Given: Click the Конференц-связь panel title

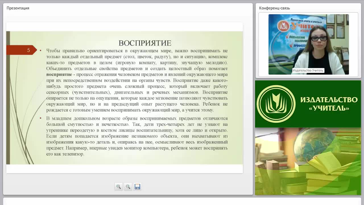Looking at the screenshot, I should (x=274, y=8).
